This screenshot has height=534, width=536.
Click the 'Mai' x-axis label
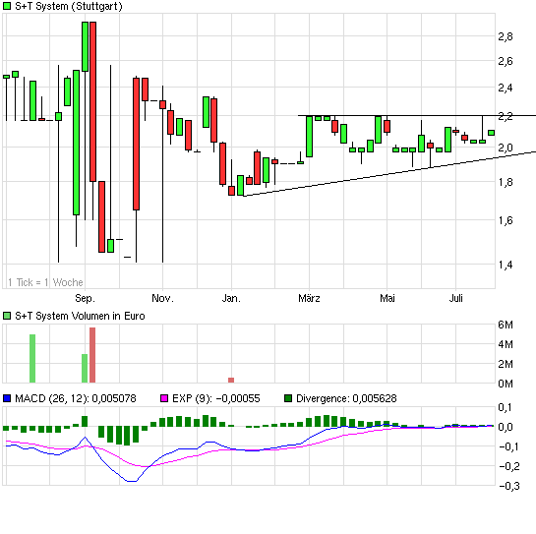[x=387, y=298]
